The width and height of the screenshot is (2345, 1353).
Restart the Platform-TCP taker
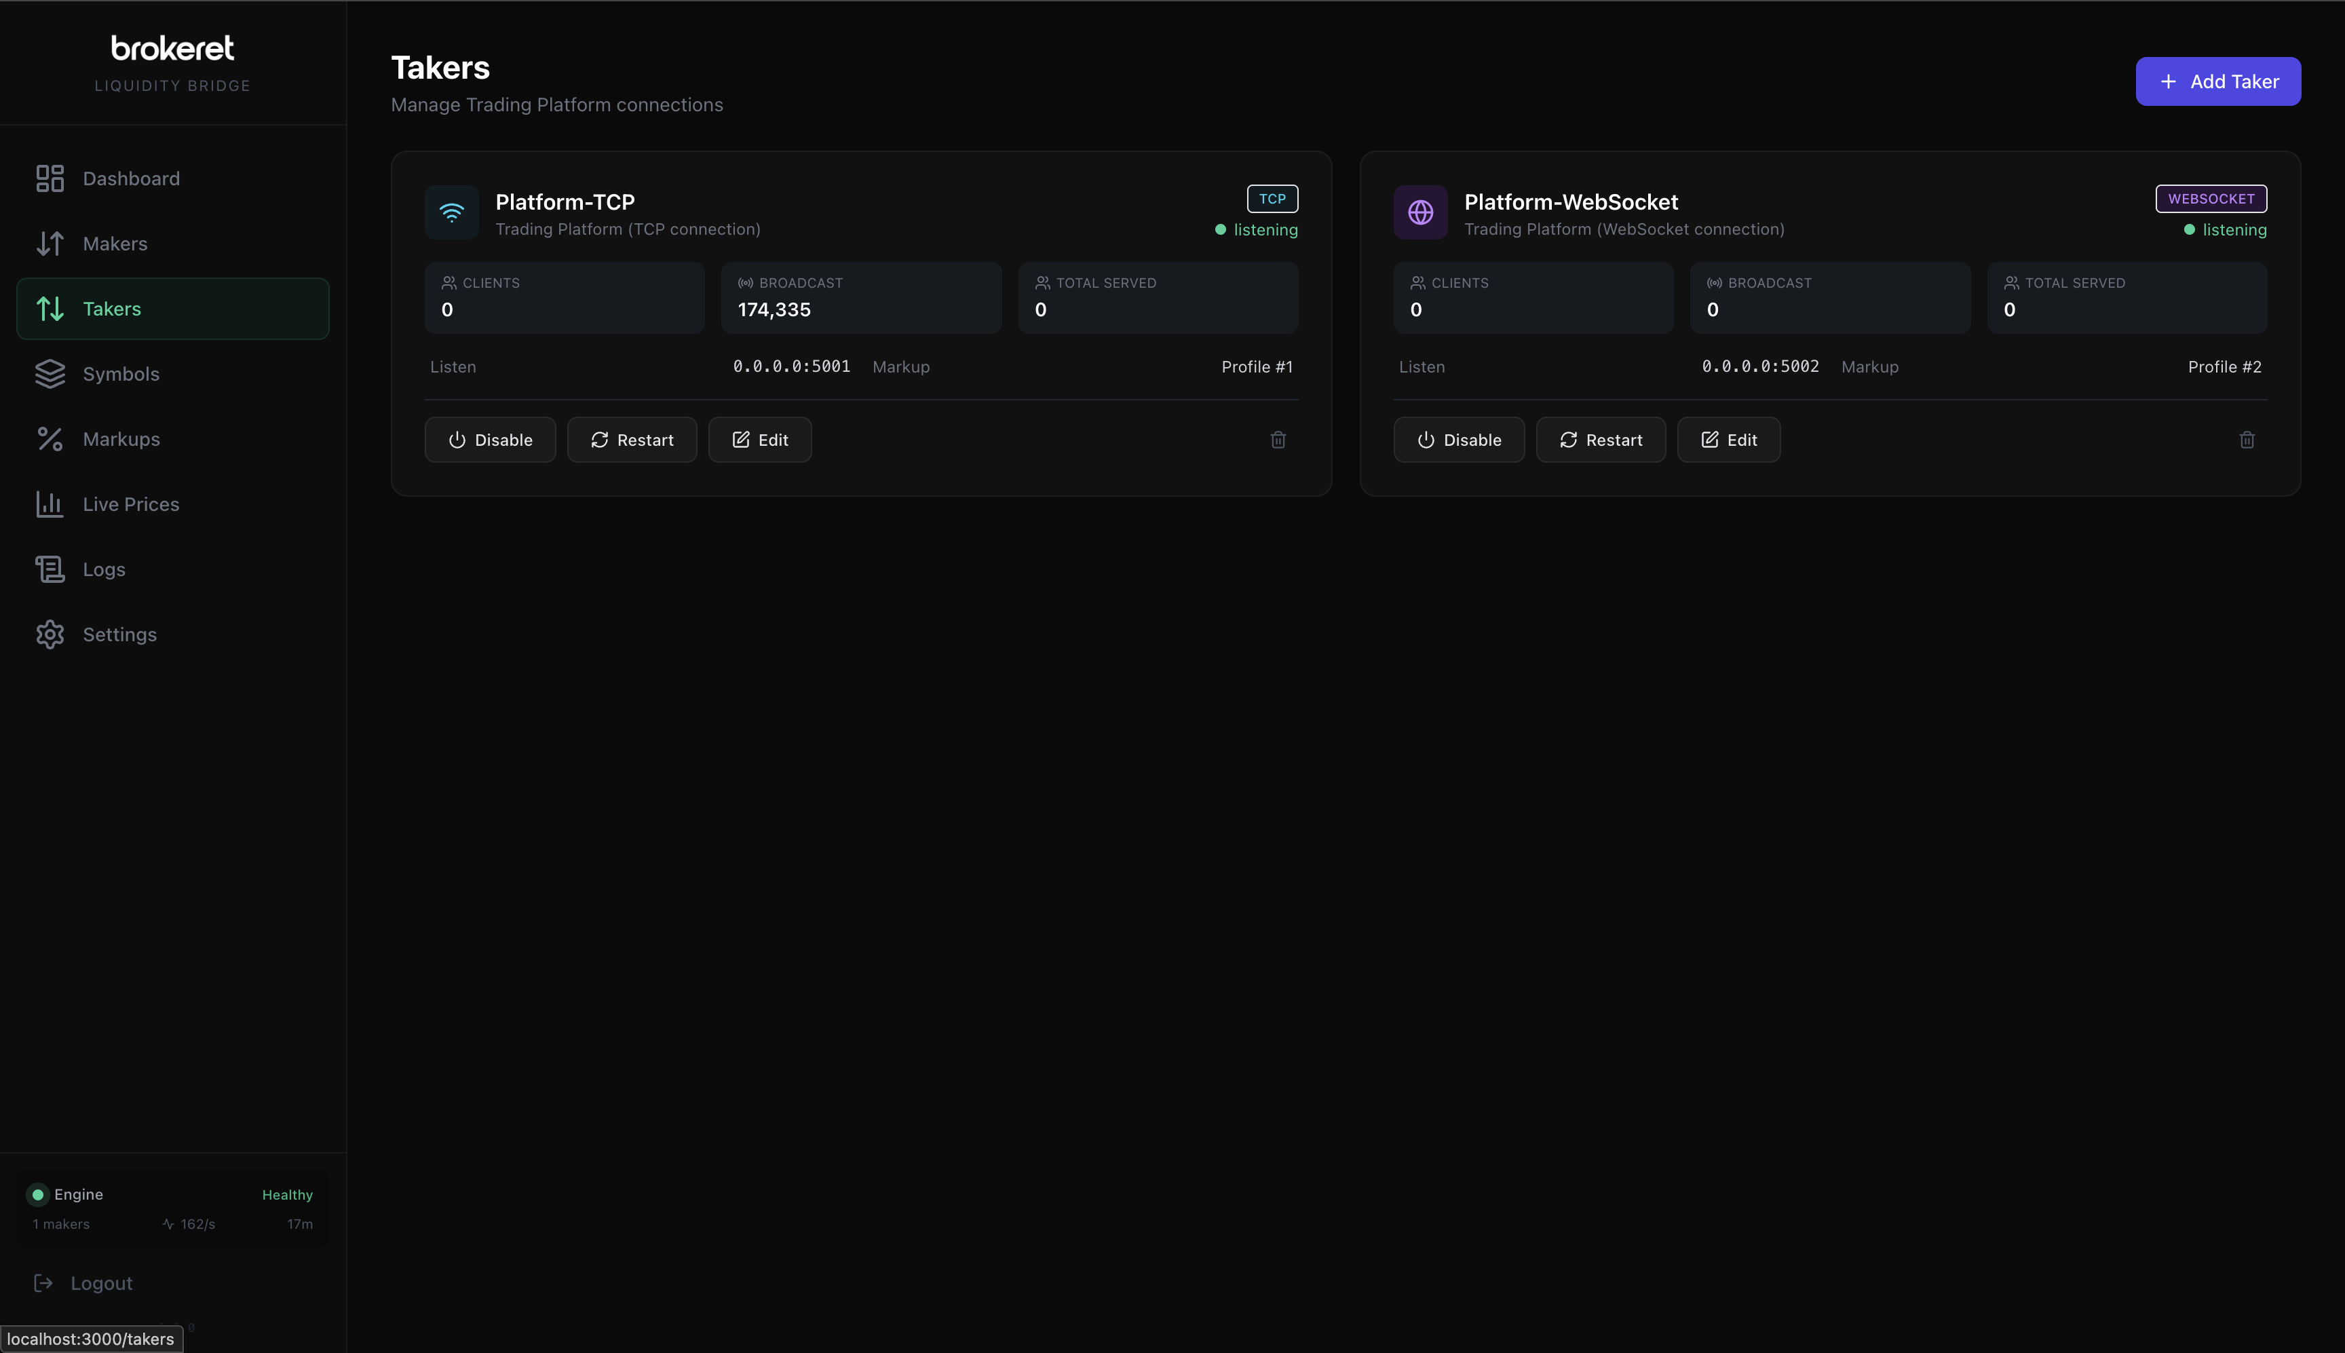coord(632,440)
